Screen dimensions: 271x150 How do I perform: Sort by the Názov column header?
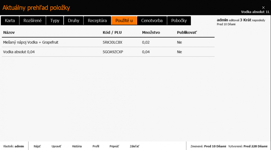tap(9, 33)
